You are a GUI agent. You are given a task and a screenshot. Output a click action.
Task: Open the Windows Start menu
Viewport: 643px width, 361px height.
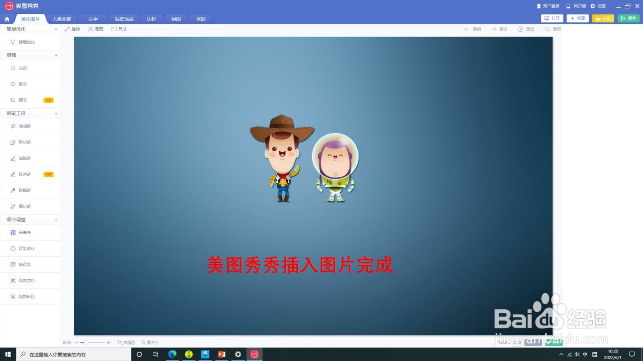[8, 354]
